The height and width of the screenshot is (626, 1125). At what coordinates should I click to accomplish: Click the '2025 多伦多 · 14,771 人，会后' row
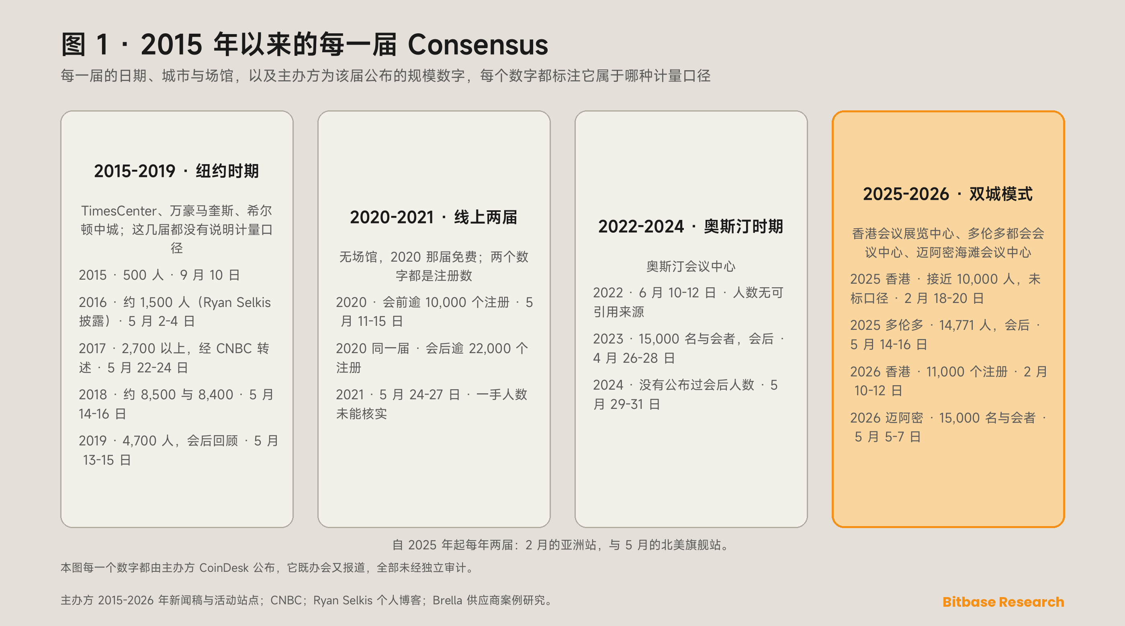[x=946, y=335]
